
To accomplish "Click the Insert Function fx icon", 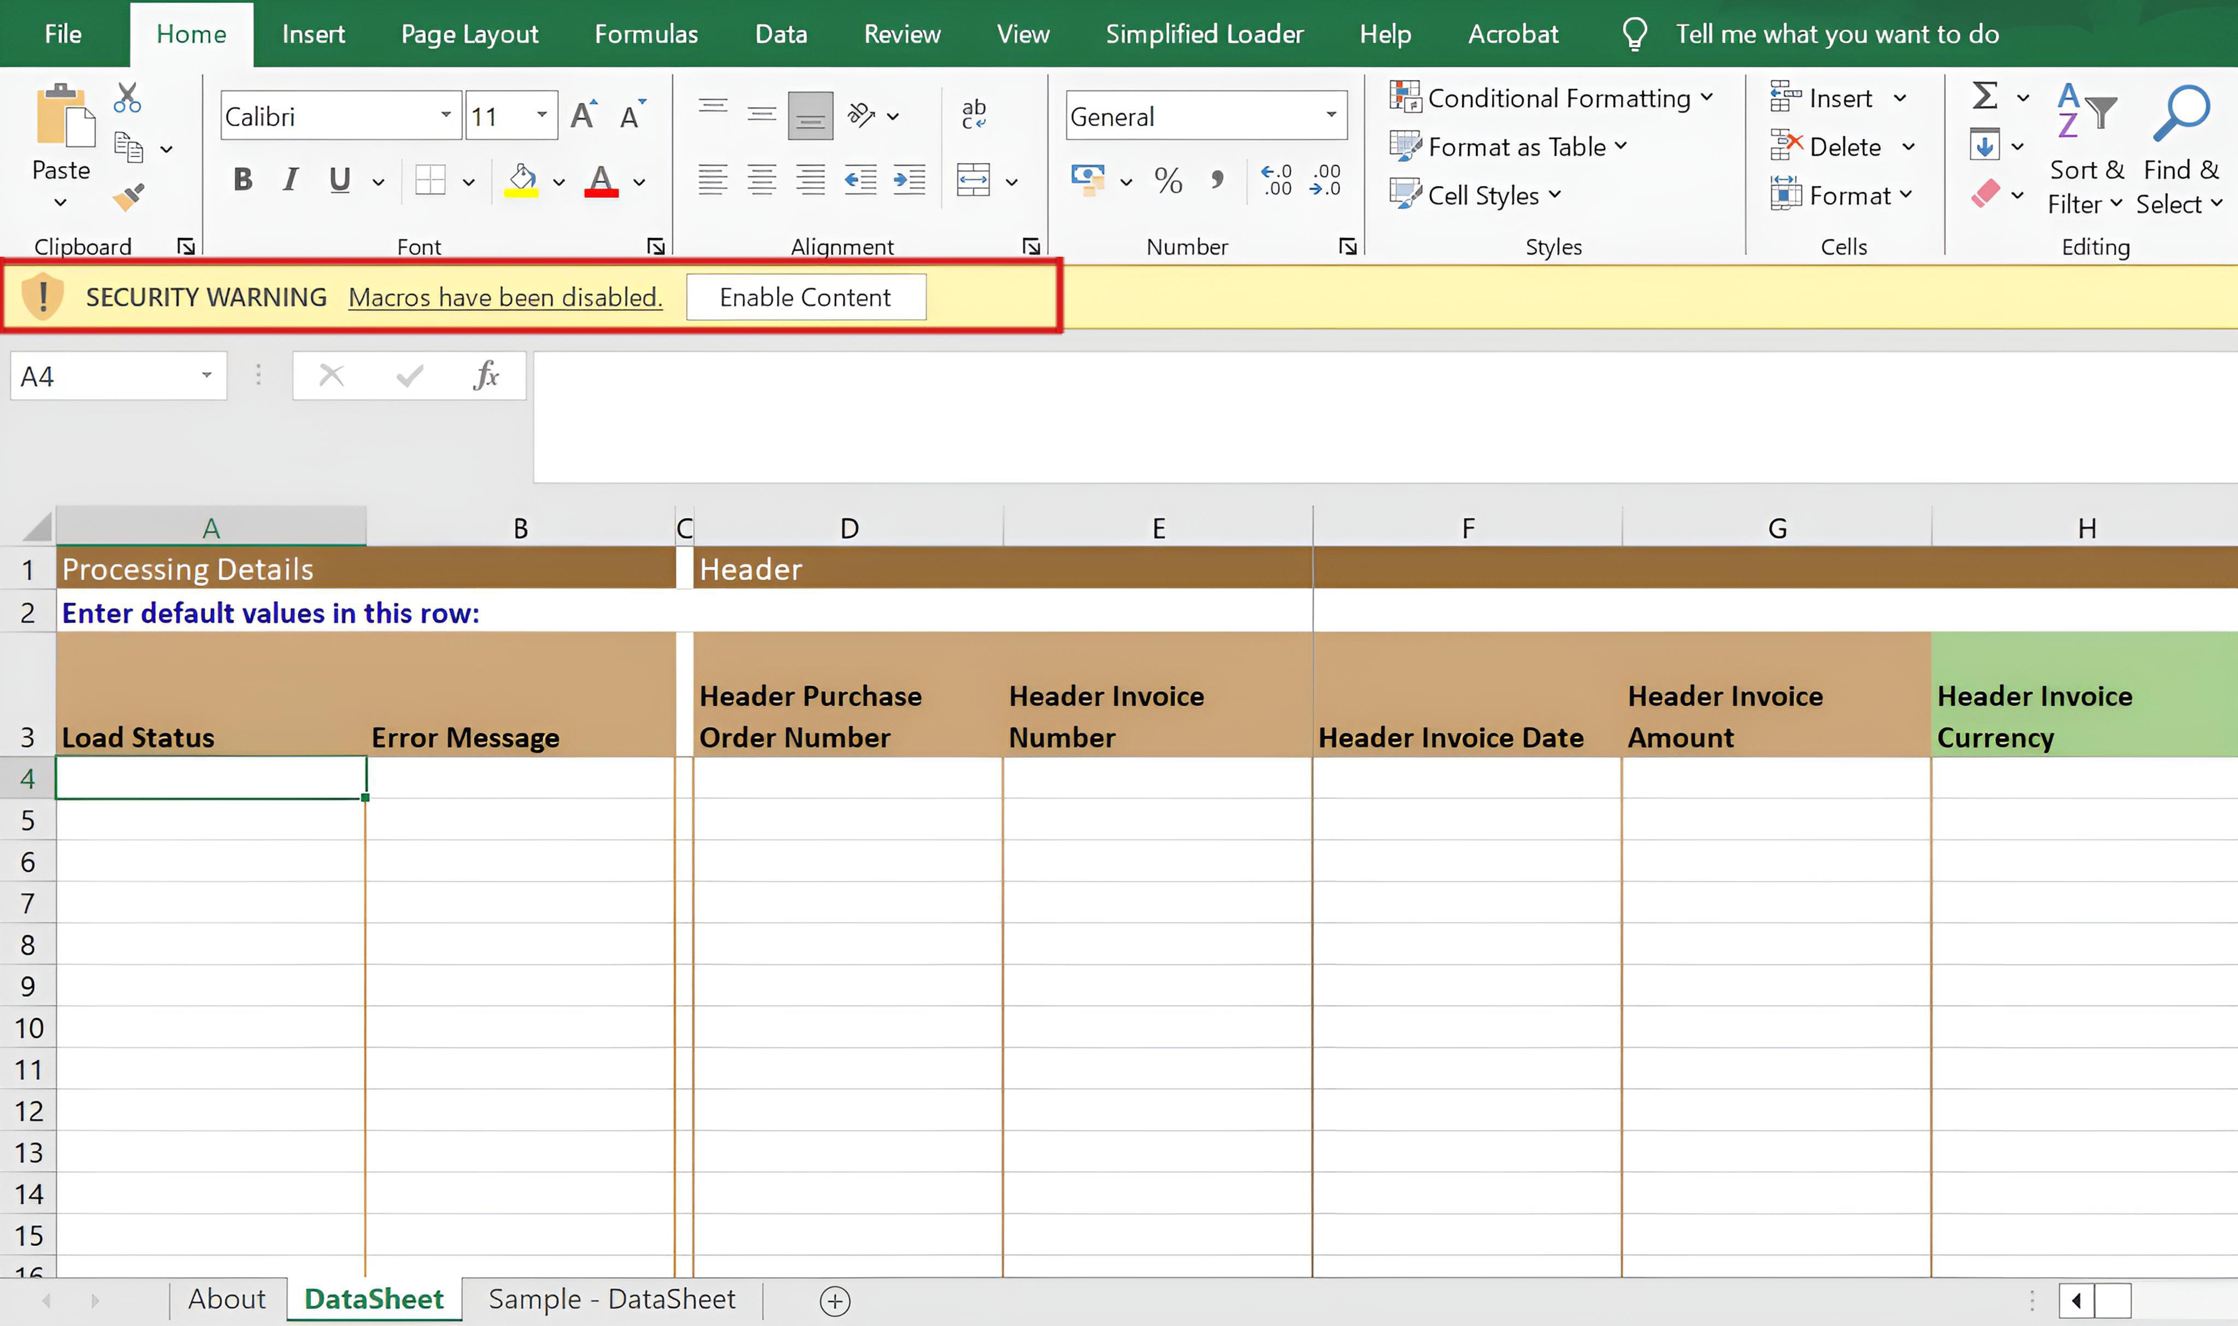I will (486, 376).
